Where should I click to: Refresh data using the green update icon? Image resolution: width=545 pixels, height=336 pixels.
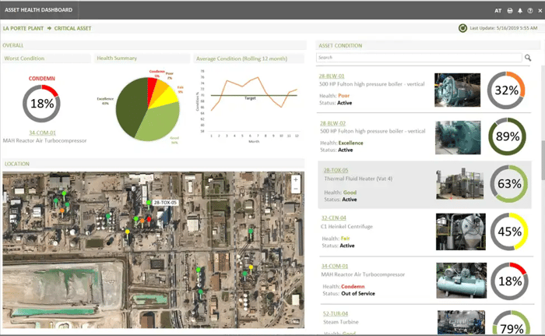coord(462,28)
